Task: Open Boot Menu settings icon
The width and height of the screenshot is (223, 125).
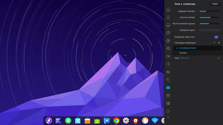Action: (x=168, y=103)
